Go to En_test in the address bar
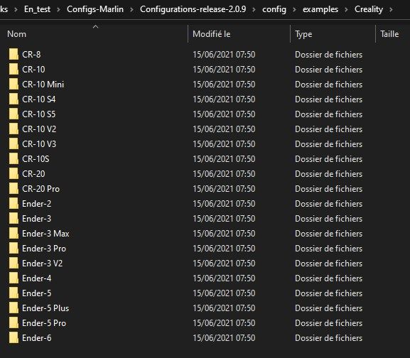 pyautogui.click(x=37, y=9)
